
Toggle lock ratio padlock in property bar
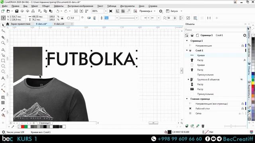pos(62,18)
